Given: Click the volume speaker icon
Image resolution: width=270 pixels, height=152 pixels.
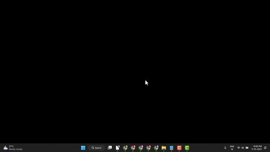Looking at the screenshot, I should pyautogui.click(x=243, y=148).
